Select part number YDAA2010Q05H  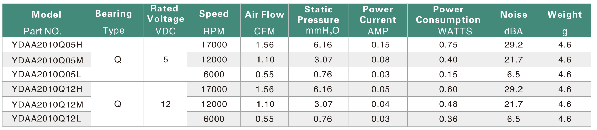(x=47, y=45)
